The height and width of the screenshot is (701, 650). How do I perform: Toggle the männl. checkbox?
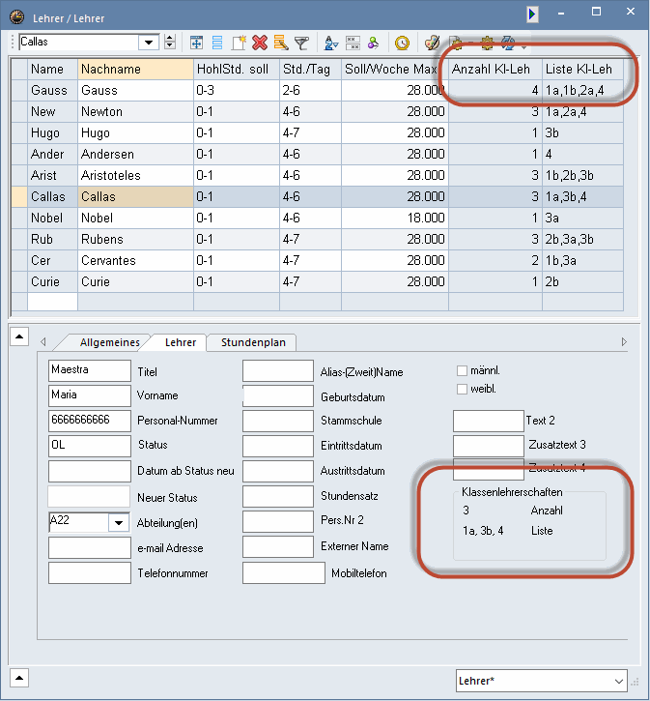click(462, 370)
